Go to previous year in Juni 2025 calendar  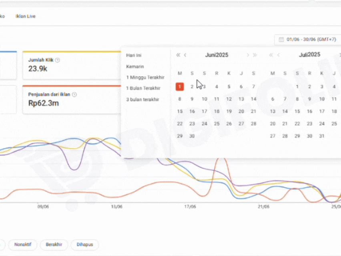[x=179, y=55]
